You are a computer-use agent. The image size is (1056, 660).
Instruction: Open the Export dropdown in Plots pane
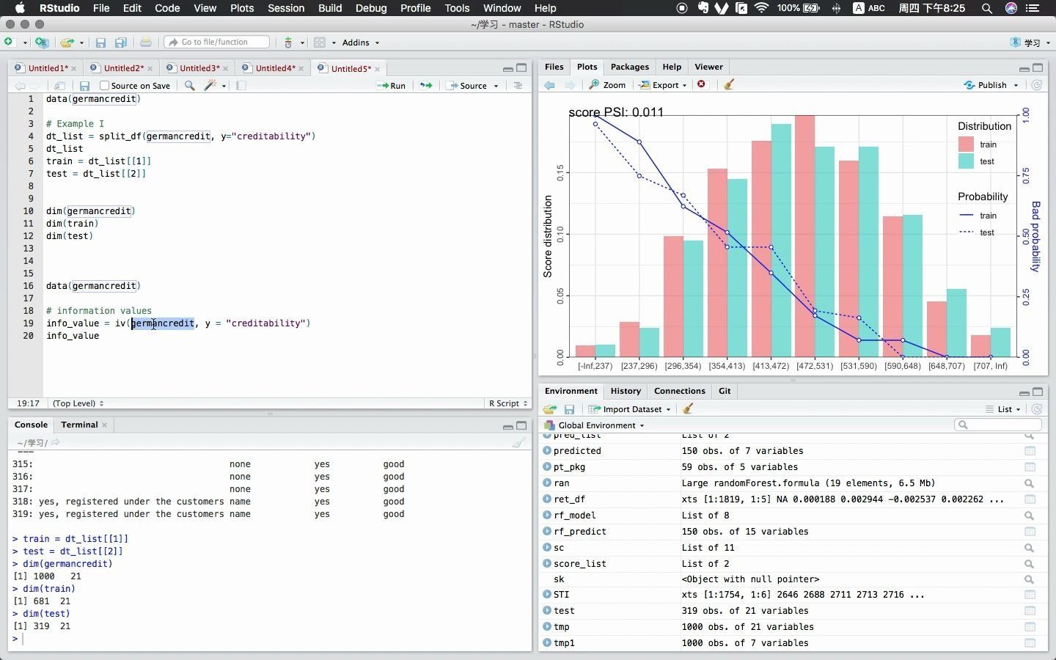(663, 85)
